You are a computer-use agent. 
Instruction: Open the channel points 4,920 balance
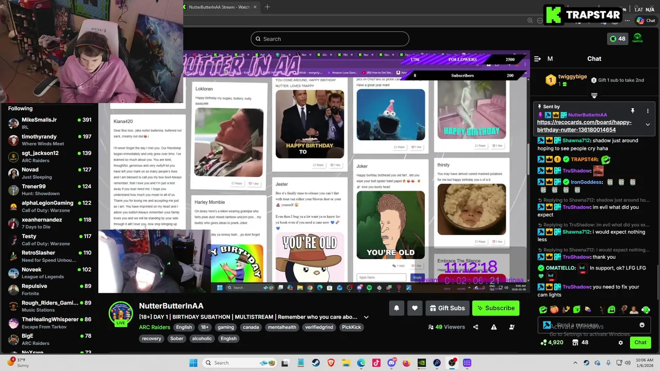click(x=552, y=343)
